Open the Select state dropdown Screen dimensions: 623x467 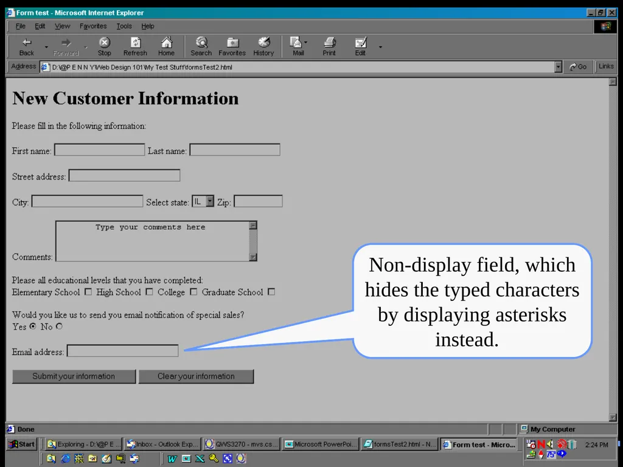point(203,201)
